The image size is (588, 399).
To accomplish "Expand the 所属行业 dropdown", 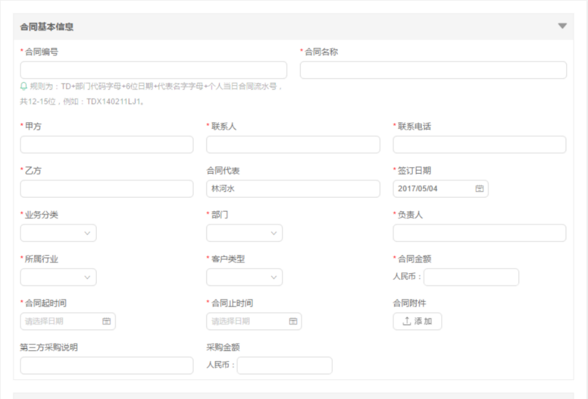I will [x=58, y=277].
